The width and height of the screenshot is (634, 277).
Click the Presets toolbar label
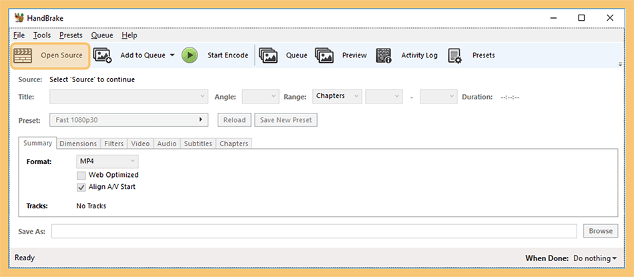484,55
